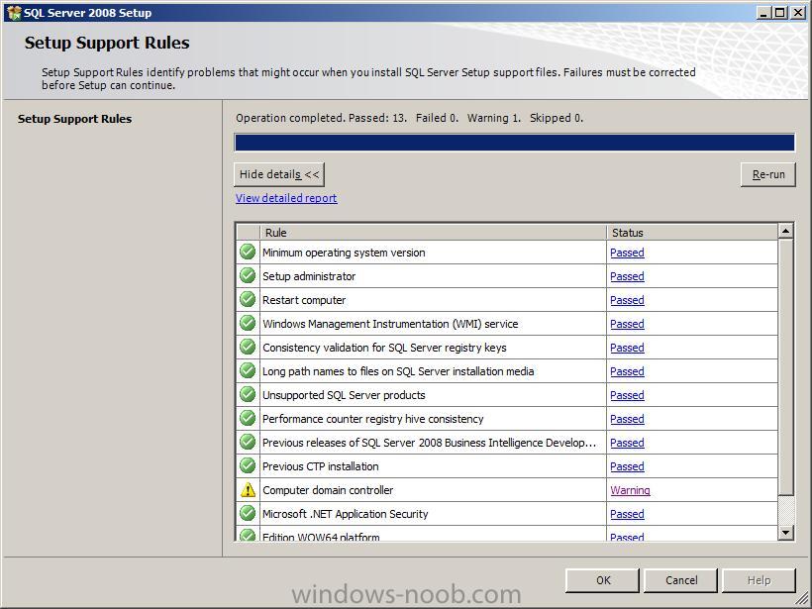Select the 'Unsupported SQL Server products' rule text
The height and width of the screenshot is (609, 812).
tap(344, 396)
